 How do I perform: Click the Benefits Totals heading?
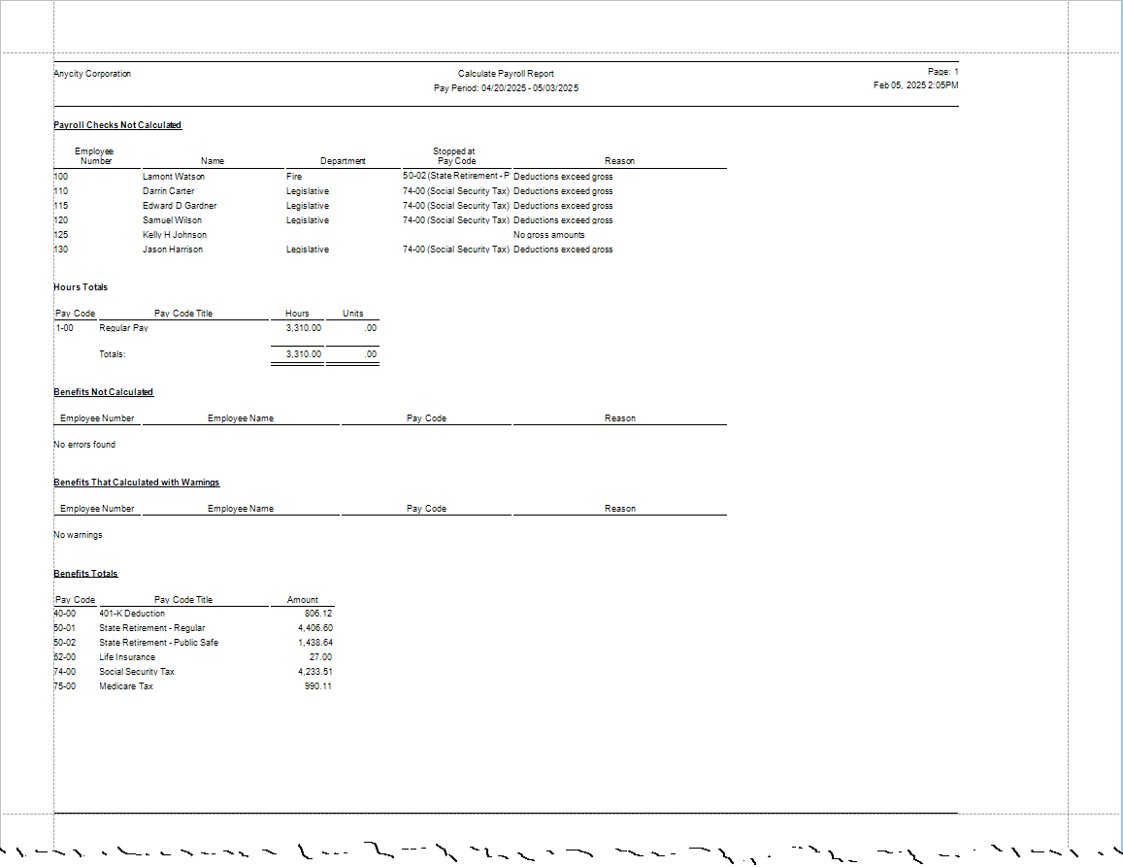[x=85, y=573]
